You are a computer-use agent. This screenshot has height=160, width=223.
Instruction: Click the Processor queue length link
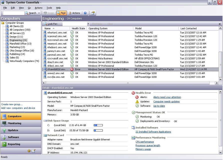(148, 145)
